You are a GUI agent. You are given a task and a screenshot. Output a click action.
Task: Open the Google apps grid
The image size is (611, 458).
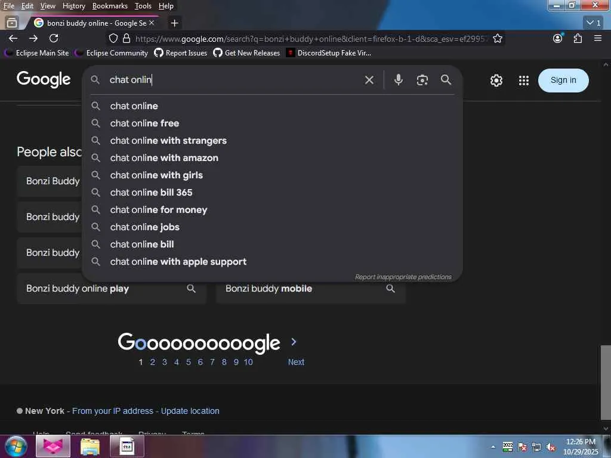524,81
